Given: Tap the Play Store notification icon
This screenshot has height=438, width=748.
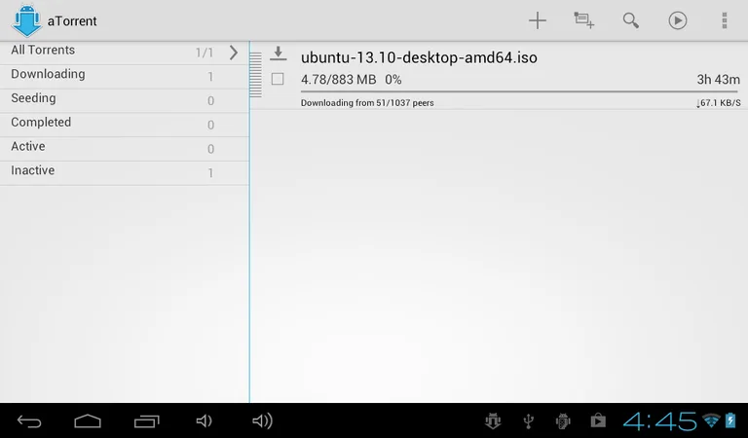Looking at the screenshot, I should pyautogui.click(x=598, y=420).
